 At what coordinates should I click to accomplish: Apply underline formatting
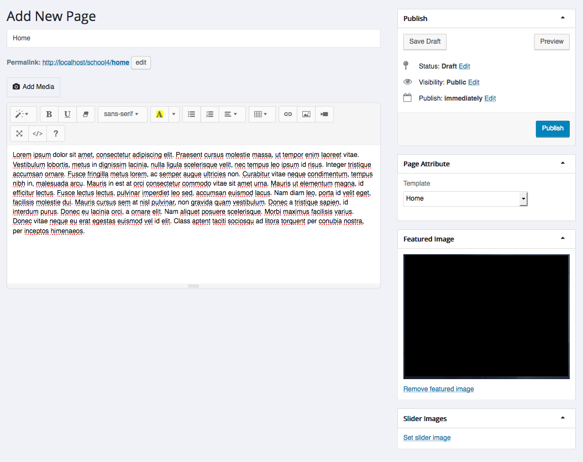click(x=67, y=114)
